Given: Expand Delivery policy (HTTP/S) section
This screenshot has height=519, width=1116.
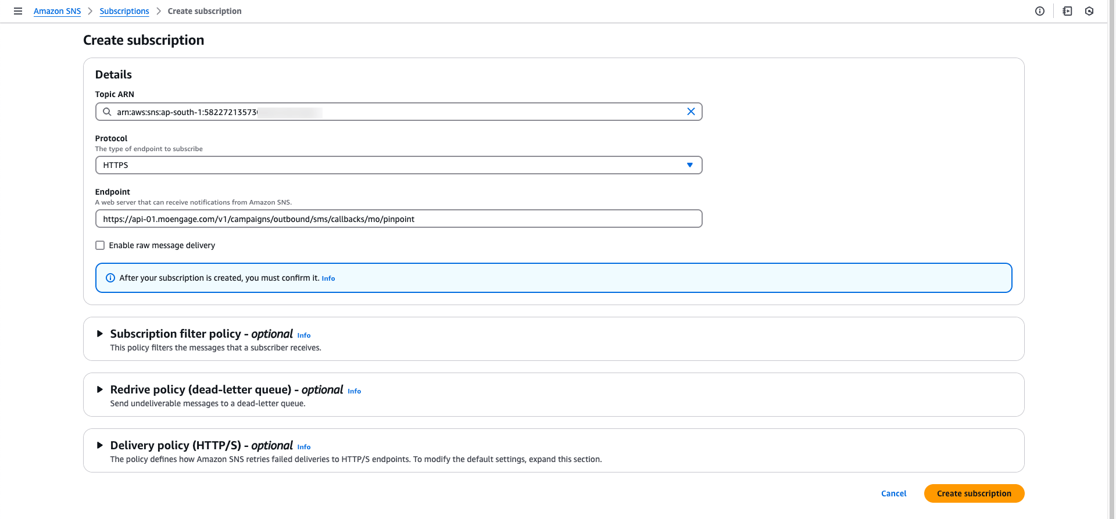Looking at the screenshot, I should click(x=100, y=445).
